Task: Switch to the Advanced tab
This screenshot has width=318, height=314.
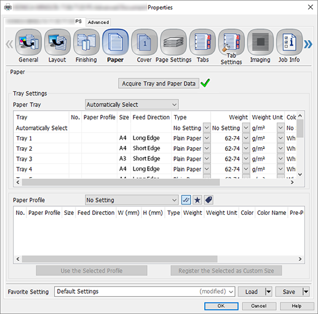Action: click(x=98, y=22)
